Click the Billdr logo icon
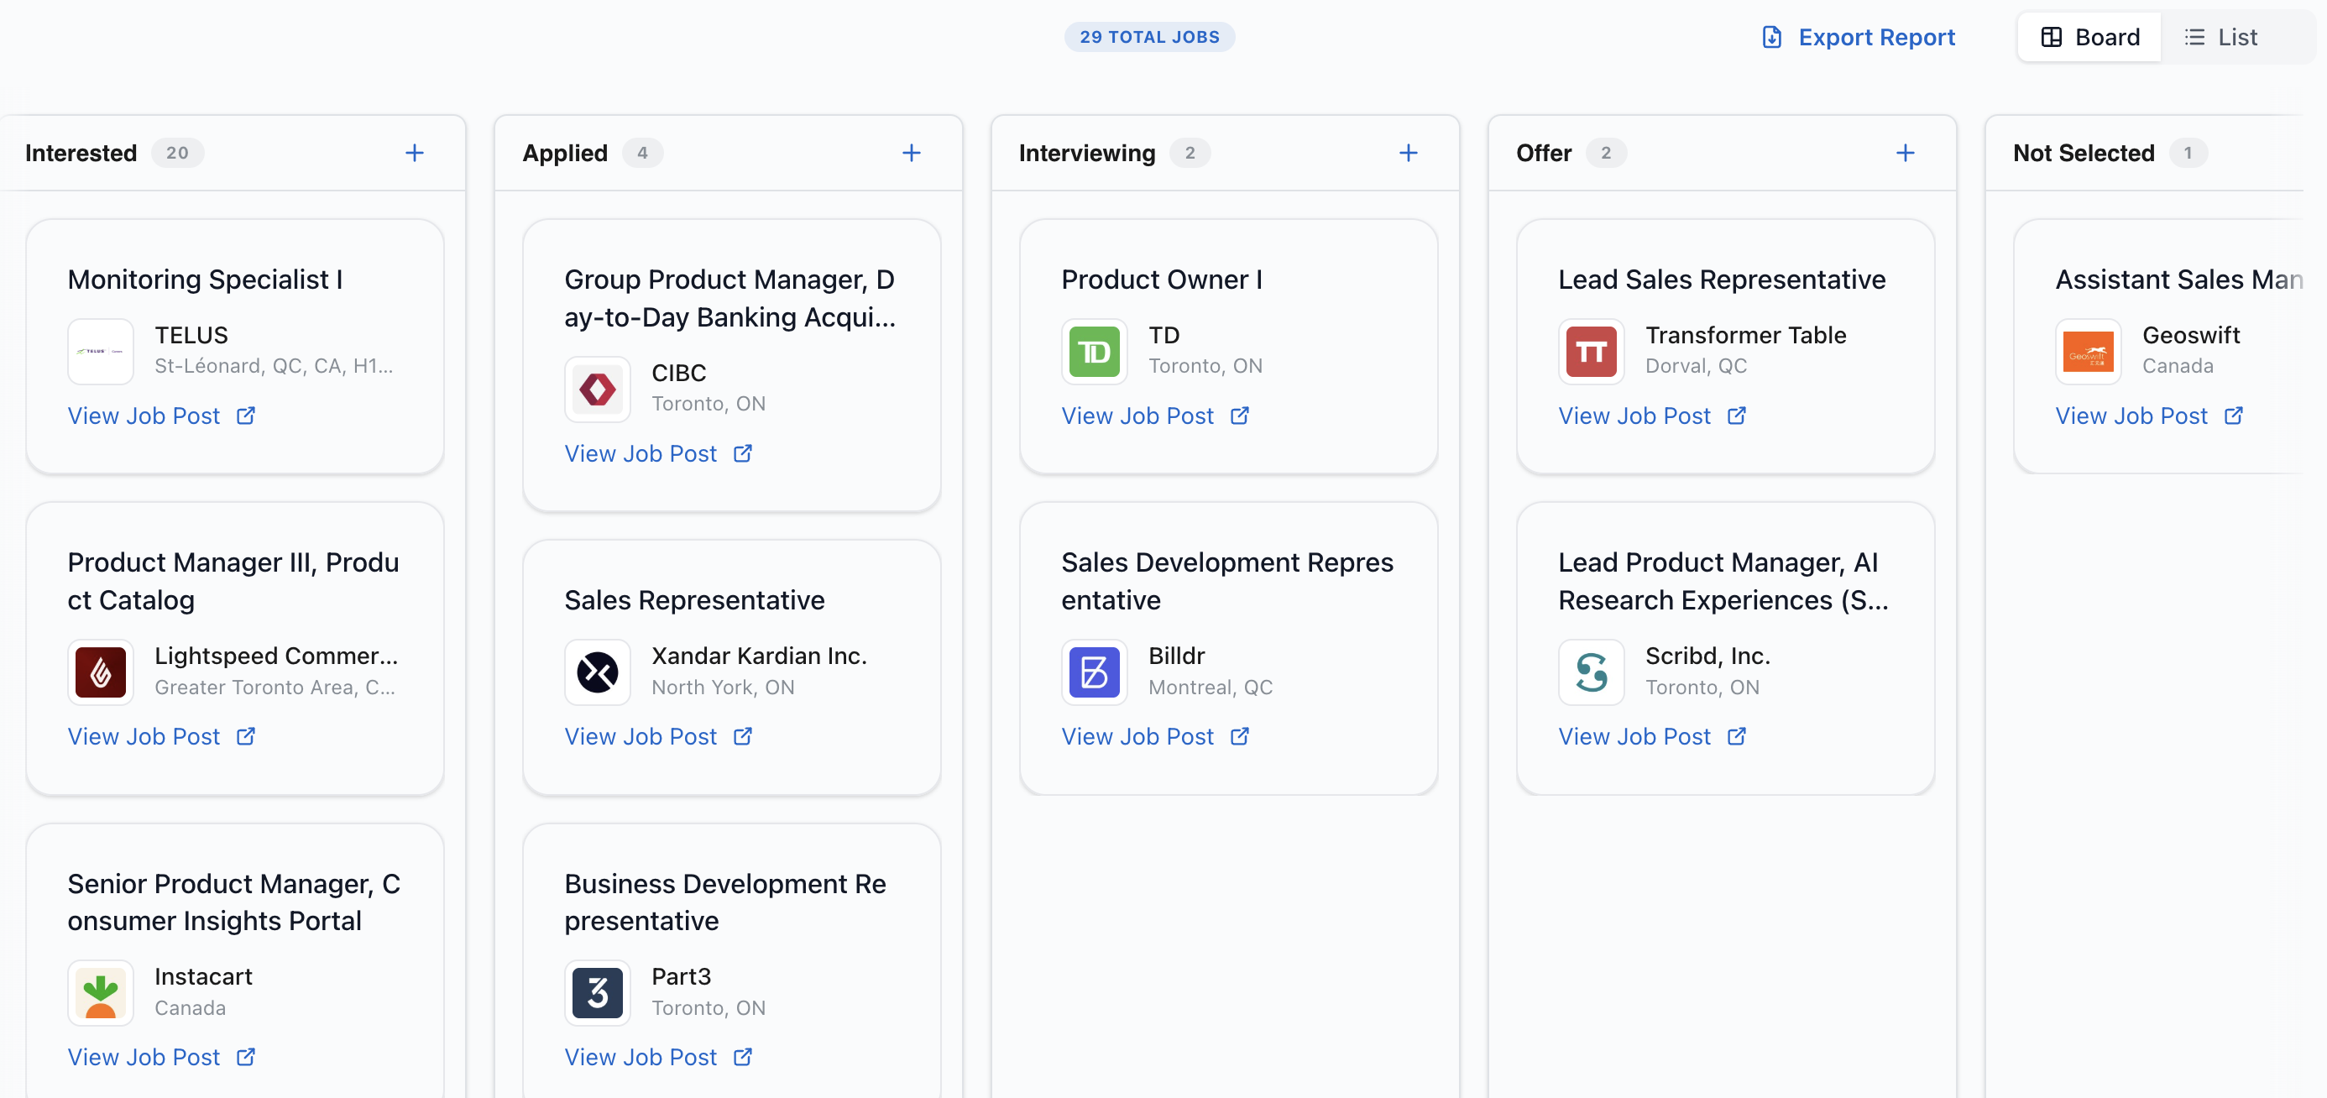2327x1098 pixels. 1094,671
